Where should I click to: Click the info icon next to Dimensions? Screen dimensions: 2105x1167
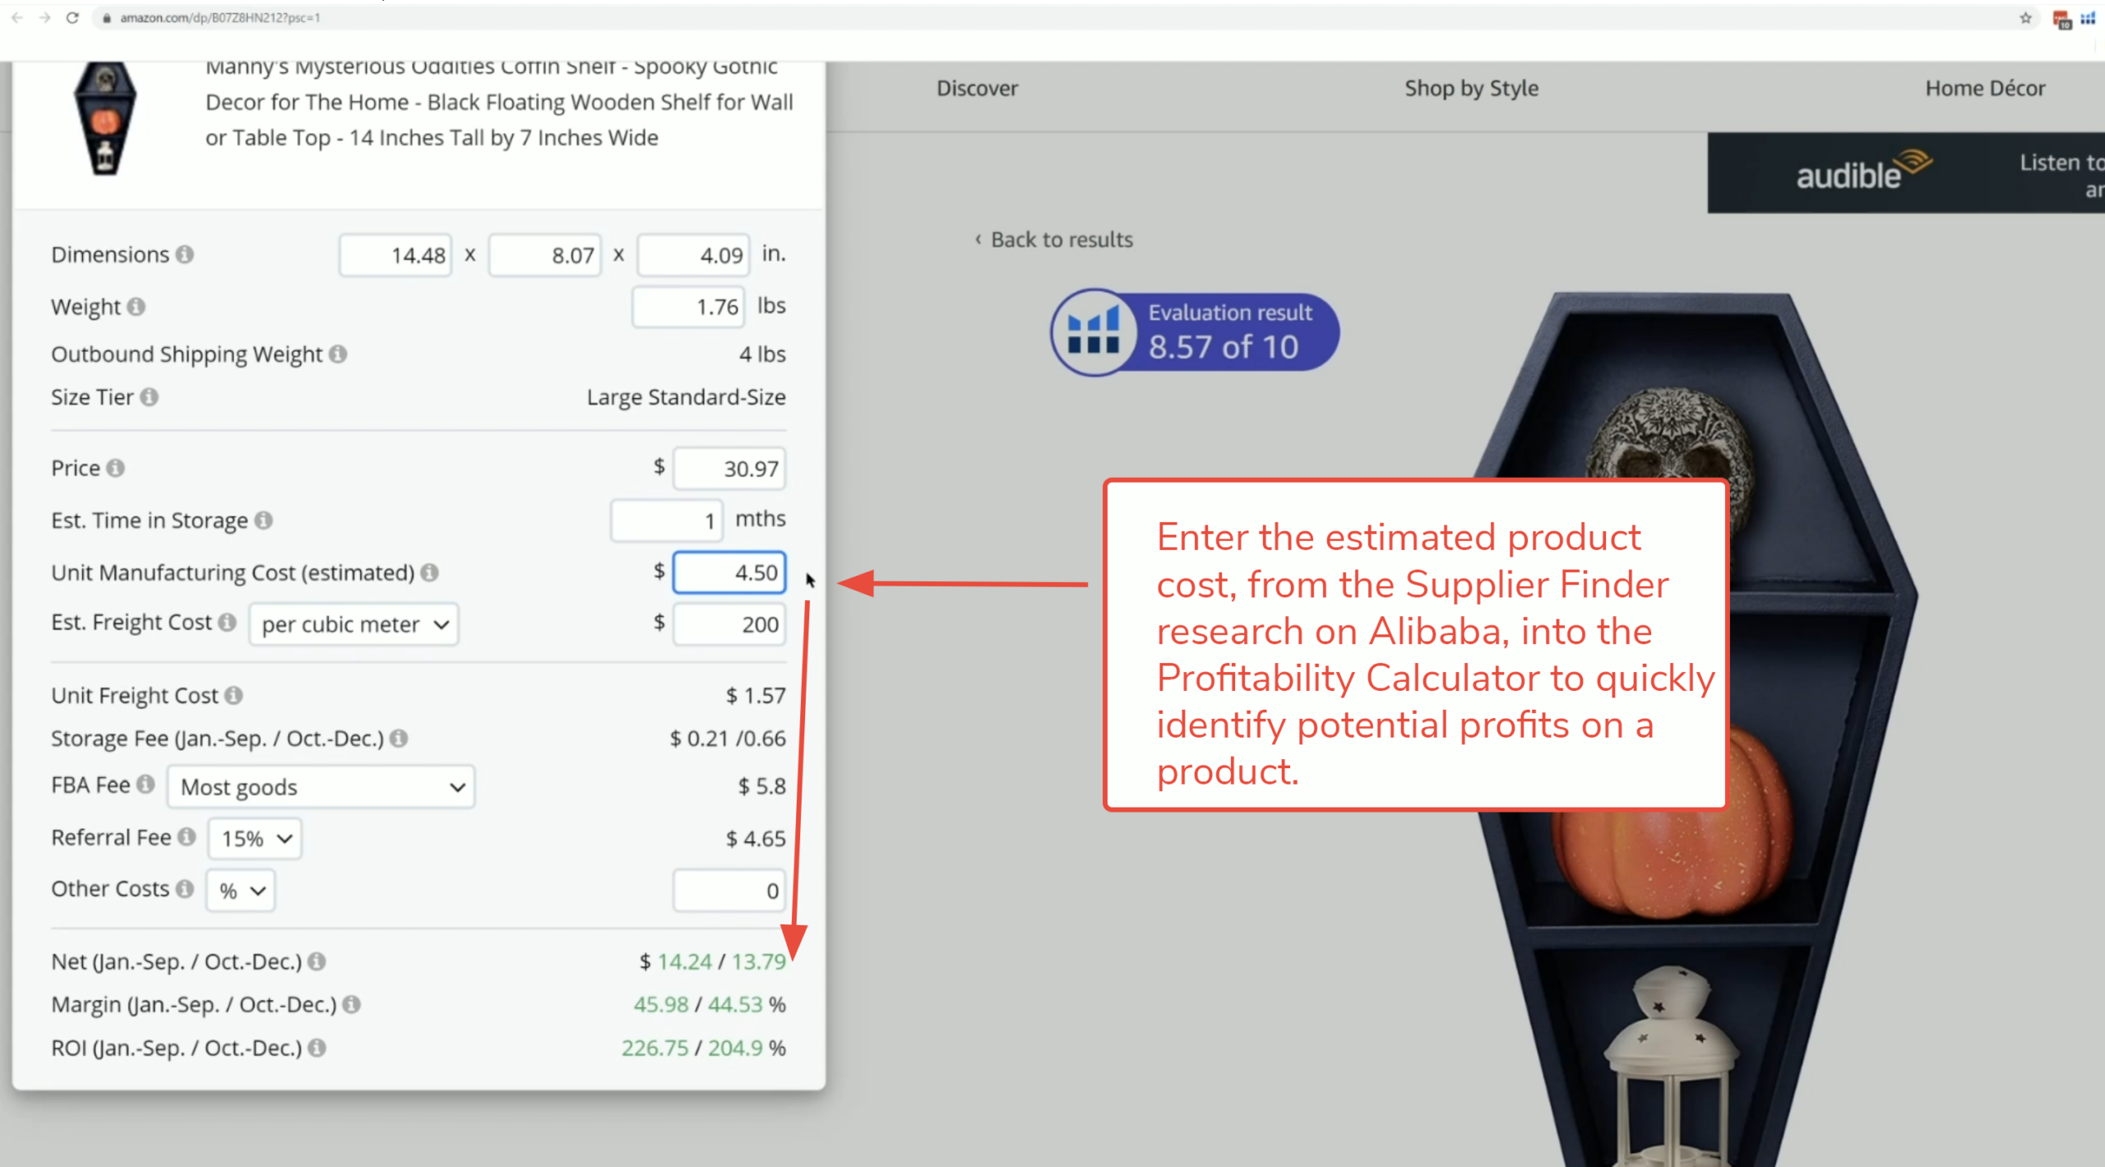point(185,255)
